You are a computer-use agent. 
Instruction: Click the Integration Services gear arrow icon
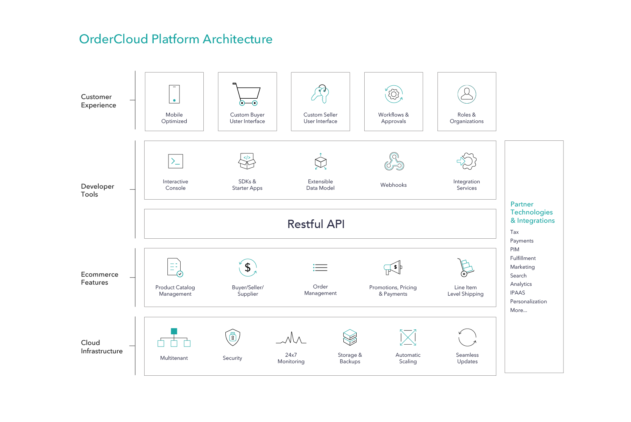[467, 161]
